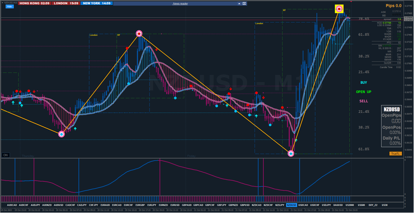Image resolution: width=414 pixels, height=213 pixels.
Task: Switch chart to DXY_Z2 symbol
Action: pyautogui.click(x=373, y=205)
